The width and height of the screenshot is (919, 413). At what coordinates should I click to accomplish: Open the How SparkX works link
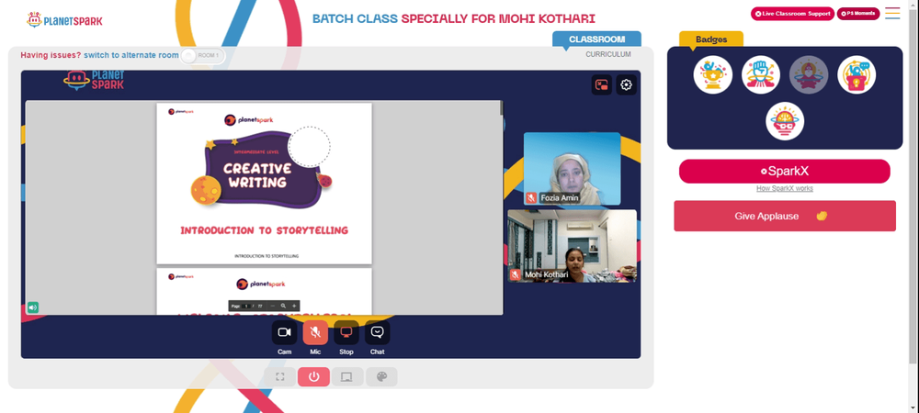784,188
